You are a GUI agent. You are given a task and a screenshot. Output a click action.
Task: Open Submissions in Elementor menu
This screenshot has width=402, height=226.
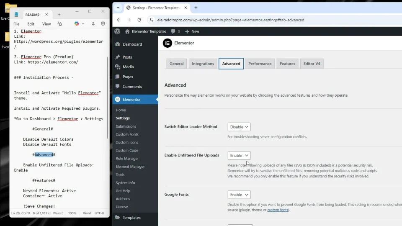[x=126, y=126]
